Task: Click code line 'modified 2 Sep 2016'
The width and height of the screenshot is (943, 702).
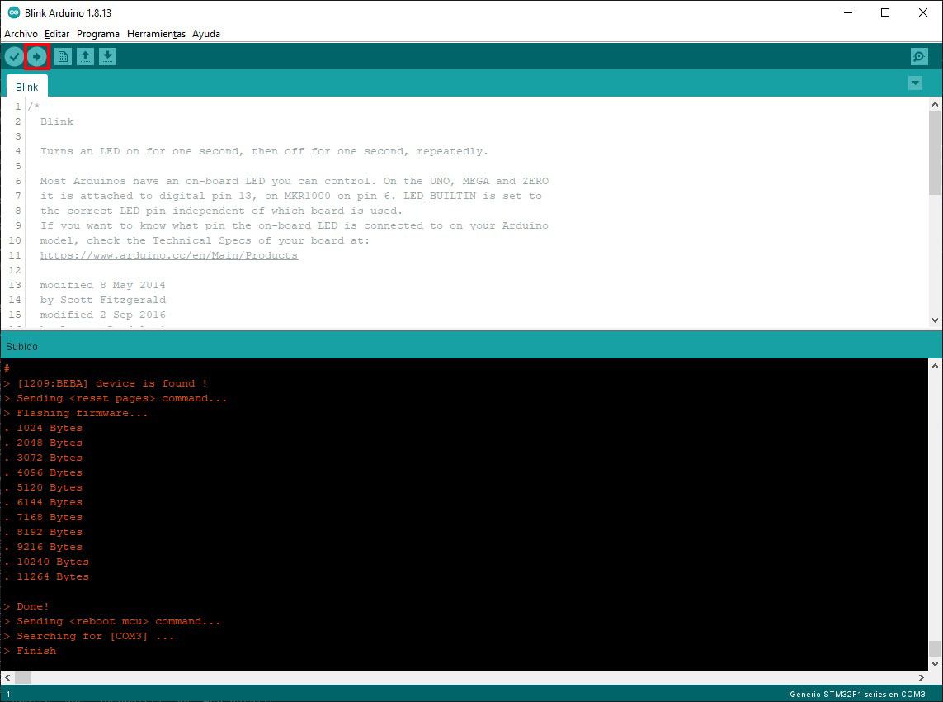Action: (103, 315)
